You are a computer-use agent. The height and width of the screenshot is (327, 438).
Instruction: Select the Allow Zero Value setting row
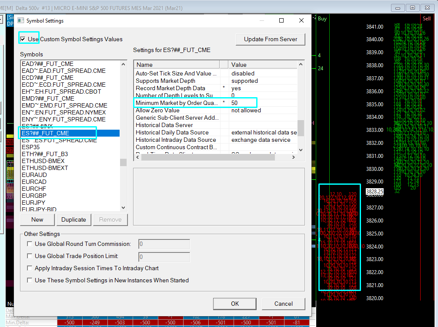click(216, 110)
